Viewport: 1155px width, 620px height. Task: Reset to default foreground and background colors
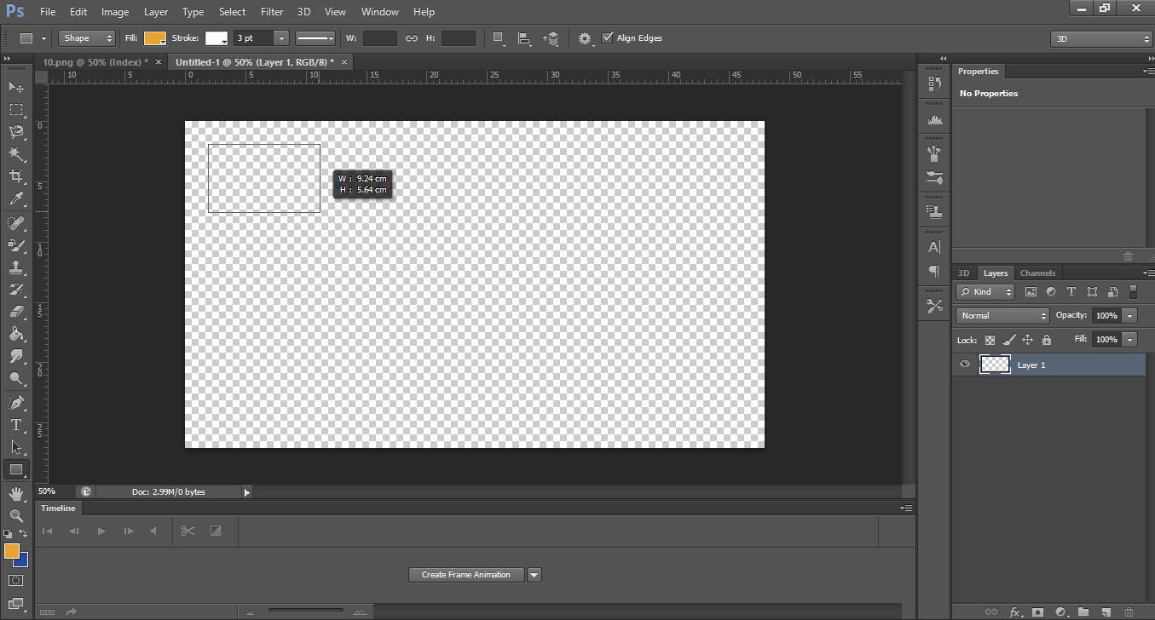[x=7, y=534]
